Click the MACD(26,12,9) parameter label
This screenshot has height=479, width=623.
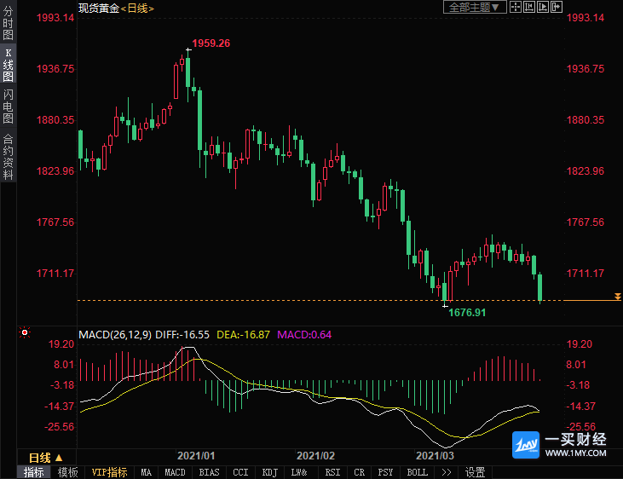115,335
